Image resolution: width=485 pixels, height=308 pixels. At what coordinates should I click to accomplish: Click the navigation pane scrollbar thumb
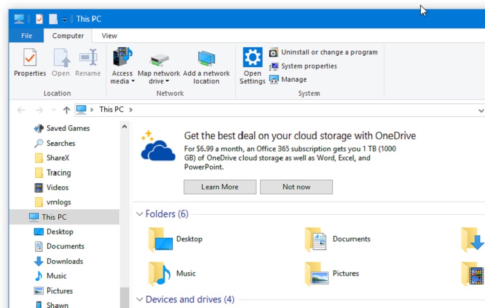coord(124,298)
